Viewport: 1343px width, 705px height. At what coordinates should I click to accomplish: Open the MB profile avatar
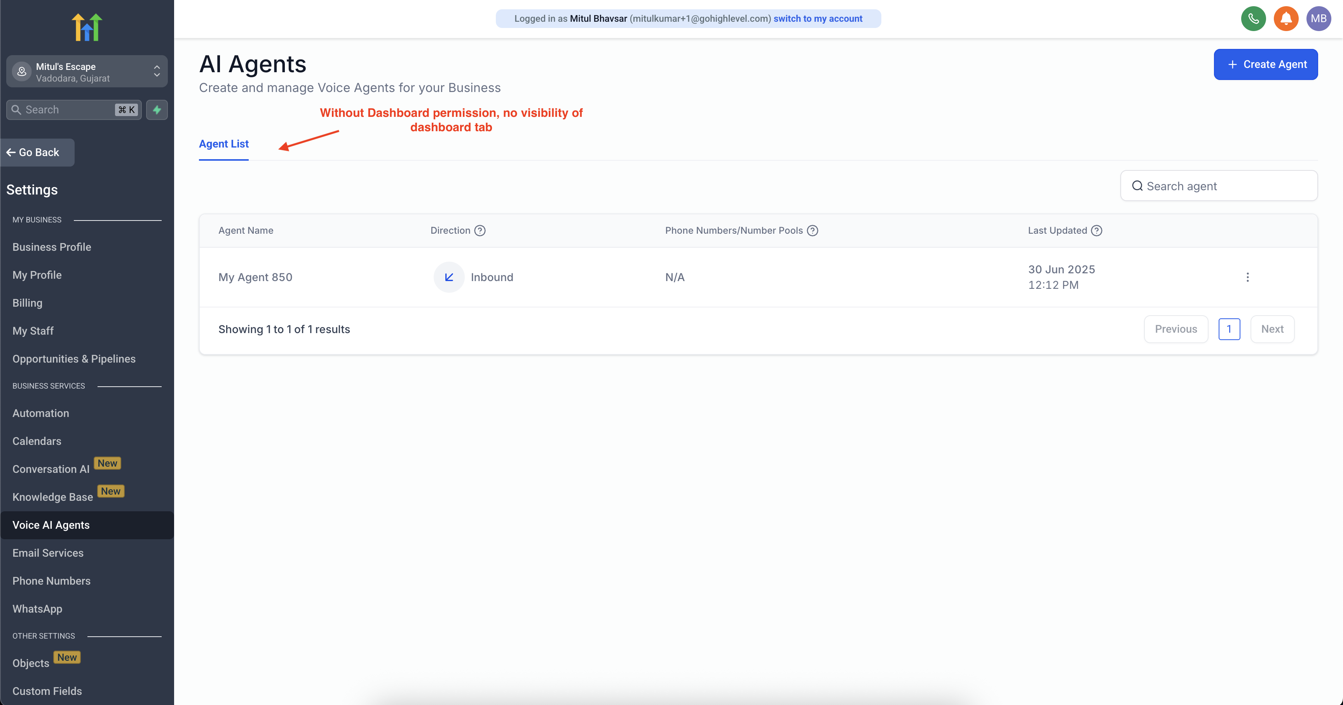pos(1318,19)
